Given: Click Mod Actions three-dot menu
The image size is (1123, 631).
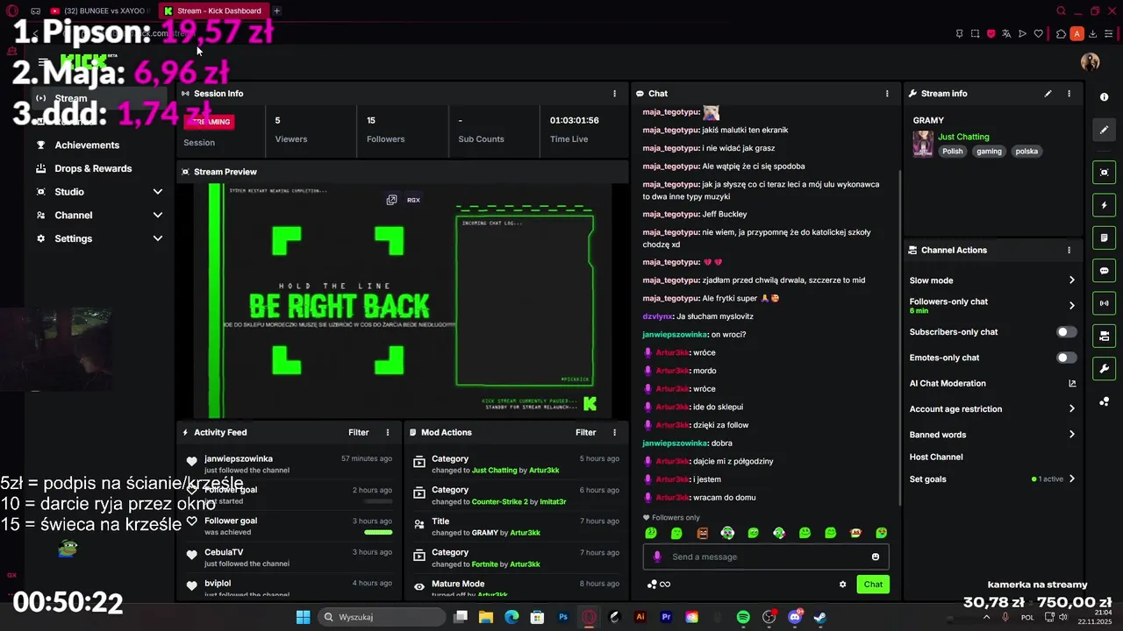Looking at the screenshot, I should [614, 432].
